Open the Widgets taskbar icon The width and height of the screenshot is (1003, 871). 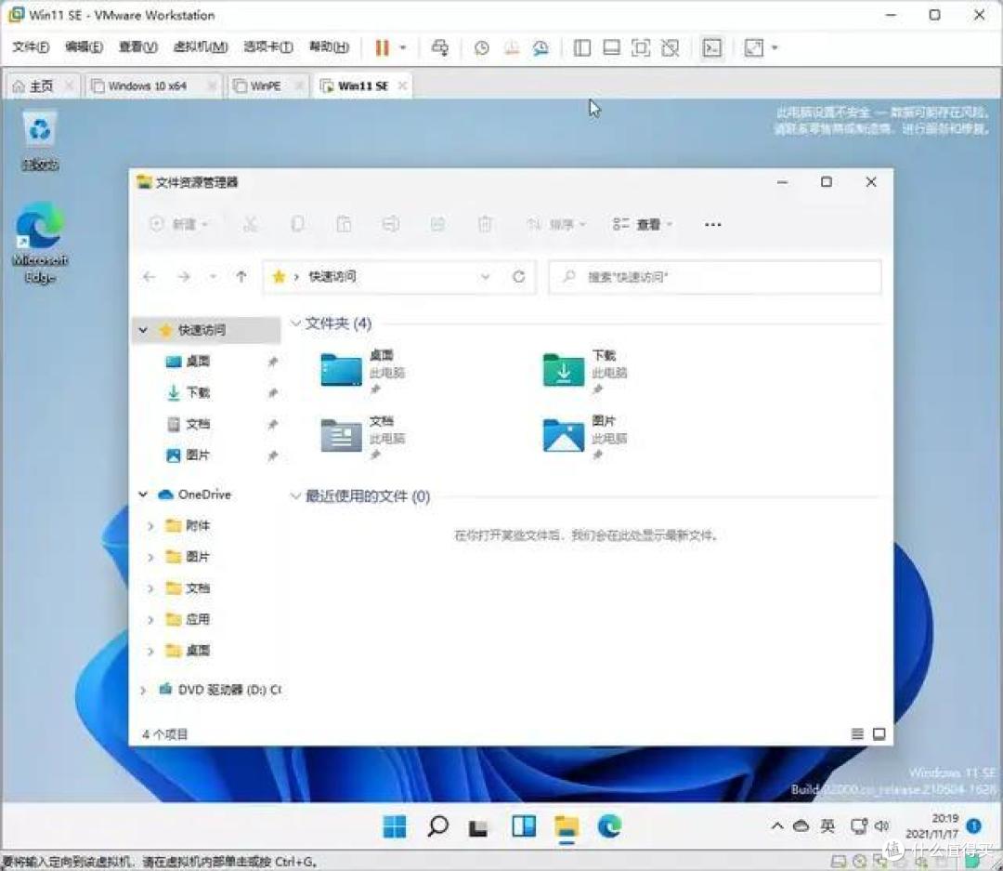pos(523,826)
